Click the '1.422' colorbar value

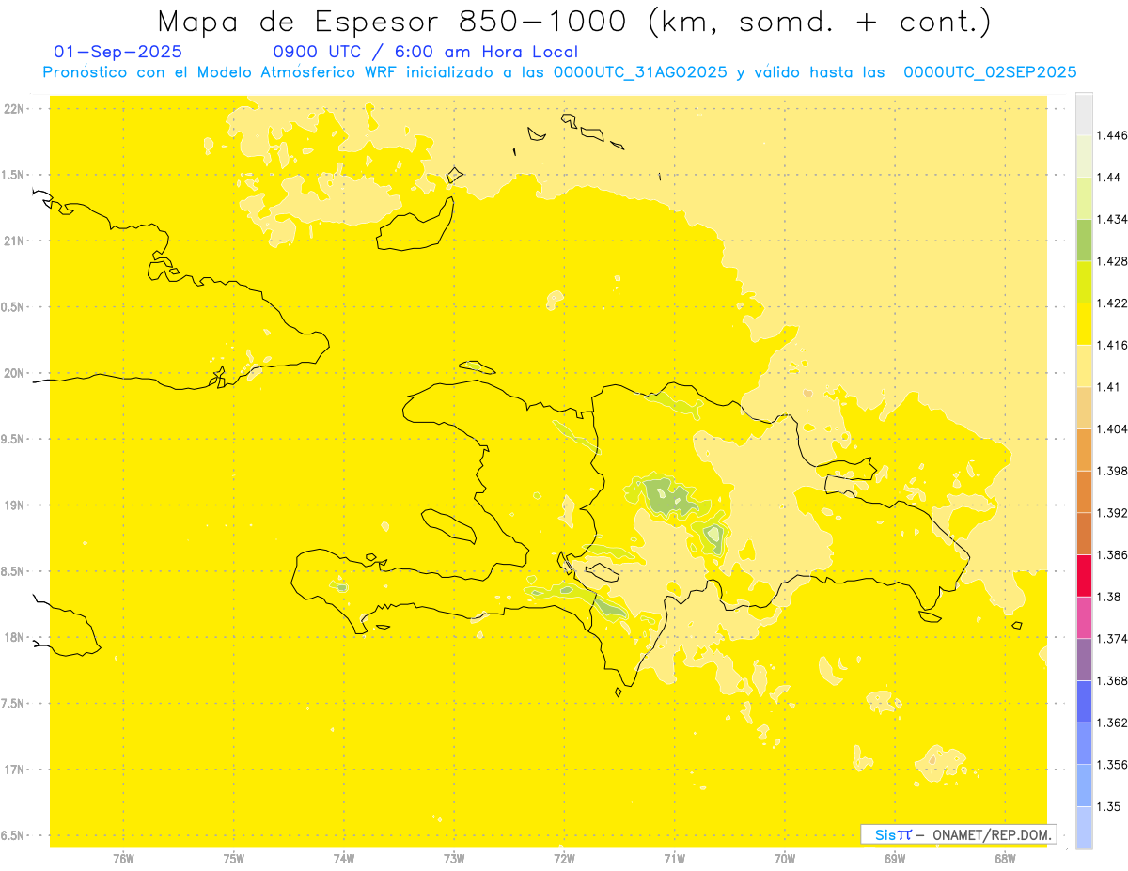tap(1112, 303)
